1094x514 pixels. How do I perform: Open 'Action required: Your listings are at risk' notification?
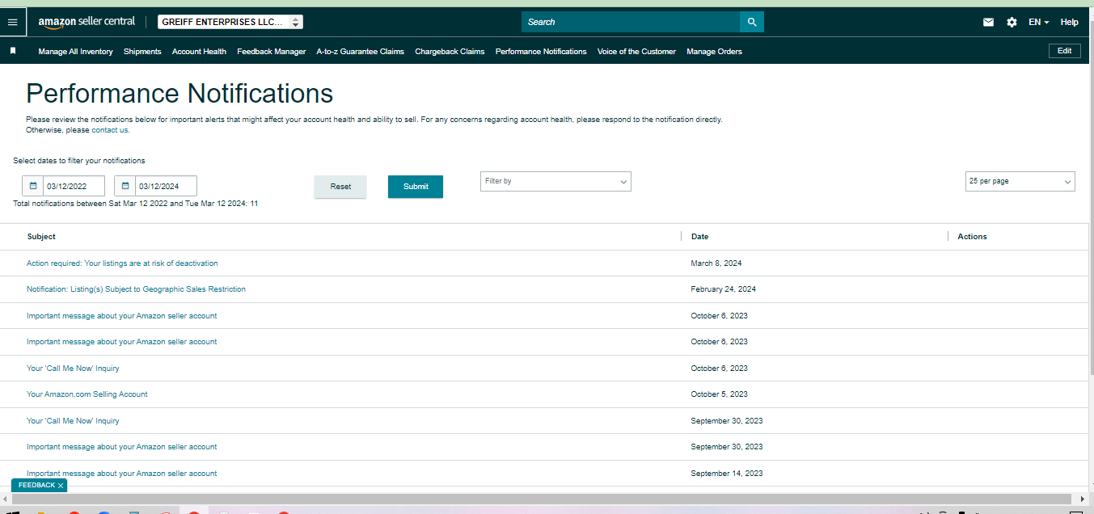tap(122, 263)
